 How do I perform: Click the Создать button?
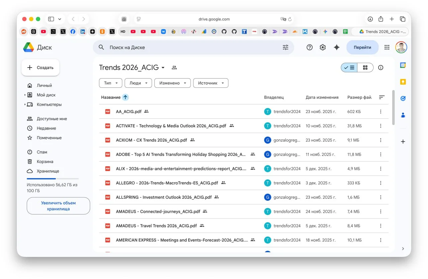click(40, 68)
